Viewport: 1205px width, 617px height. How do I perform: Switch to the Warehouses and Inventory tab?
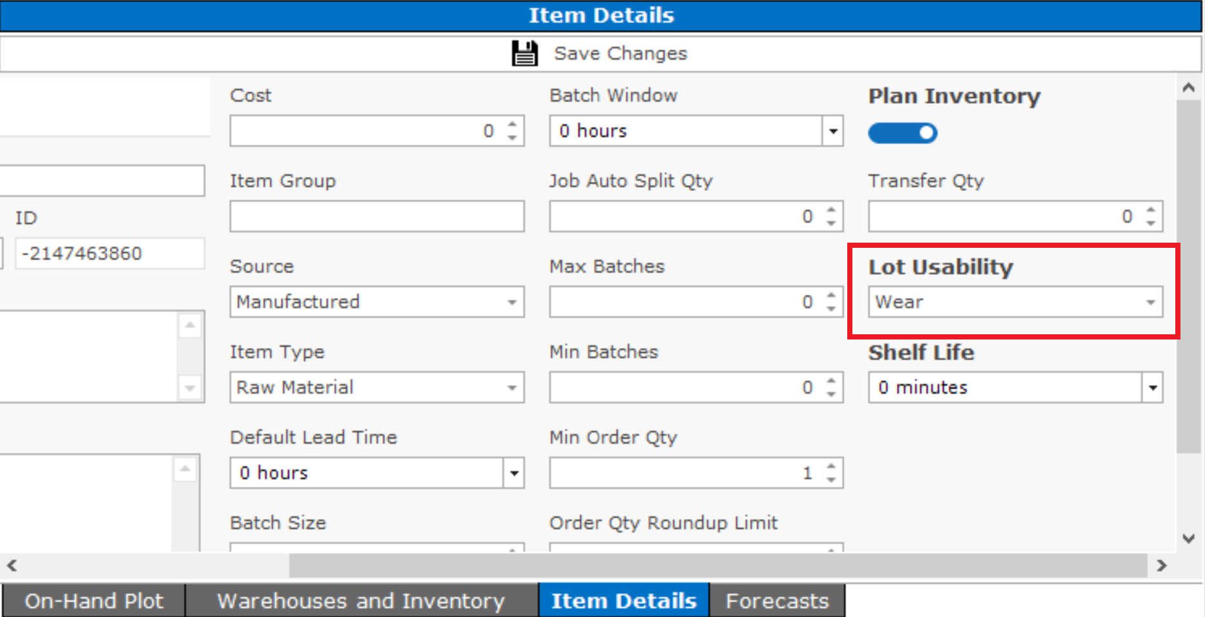[362, 601]
